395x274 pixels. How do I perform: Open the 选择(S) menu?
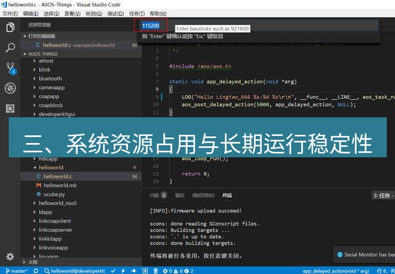[x=52, y=14]
